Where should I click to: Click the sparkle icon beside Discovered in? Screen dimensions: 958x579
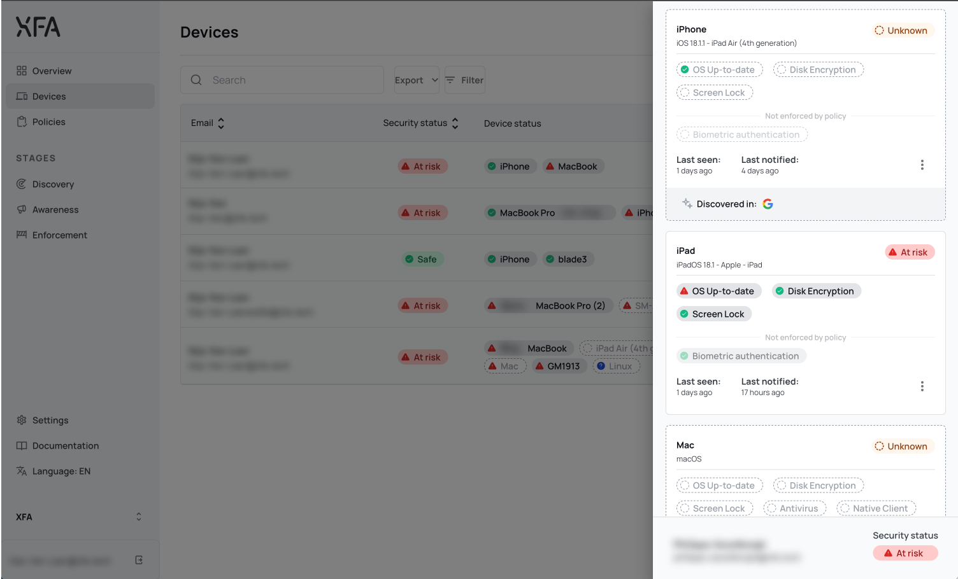pyautogui.click(x=687, y=203)
